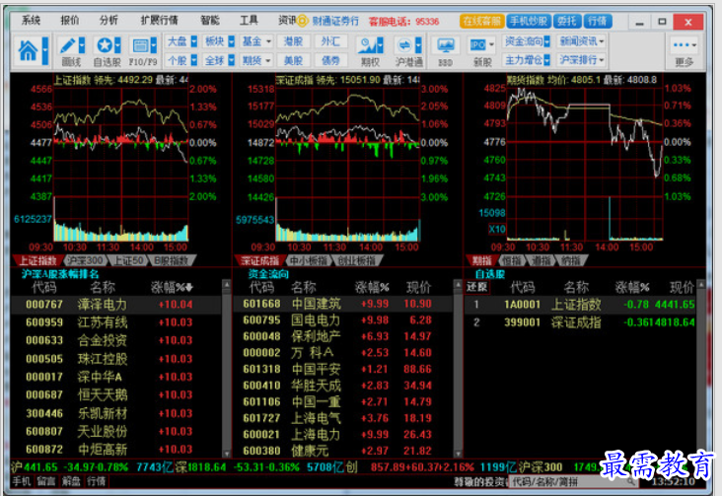Open the BBD monitor icon
This screenshot has width=722, height=496.
pyautogui.click(x=446, y=49)
